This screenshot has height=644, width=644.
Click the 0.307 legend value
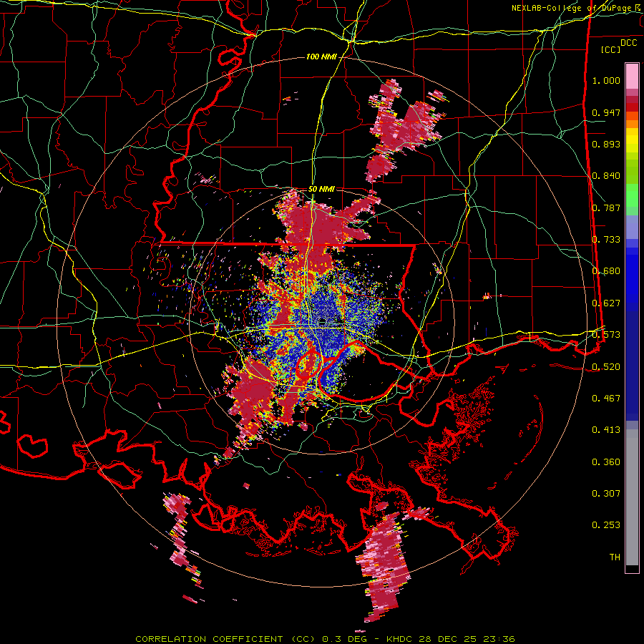click(606, 494)
